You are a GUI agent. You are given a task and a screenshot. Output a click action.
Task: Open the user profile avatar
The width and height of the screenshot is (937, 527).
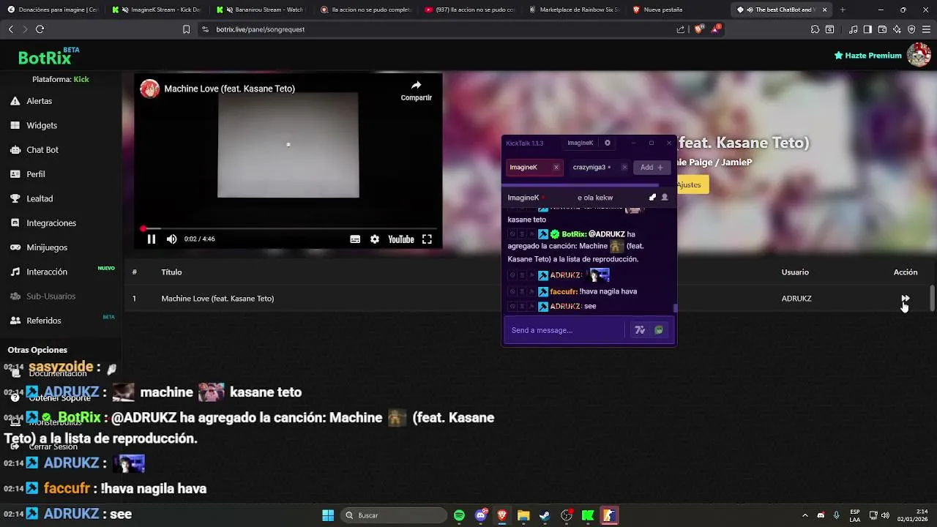(919, 55)
